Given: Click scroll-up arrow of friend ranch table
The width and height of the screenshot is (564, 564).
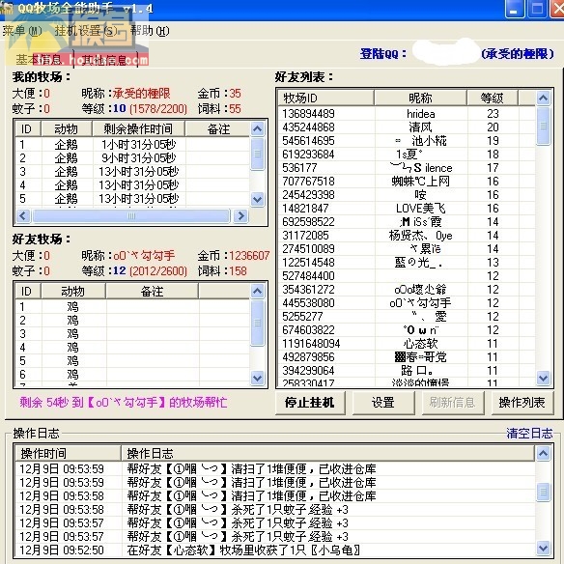Looking at the screenshot, I should click(x=258, y=291).
